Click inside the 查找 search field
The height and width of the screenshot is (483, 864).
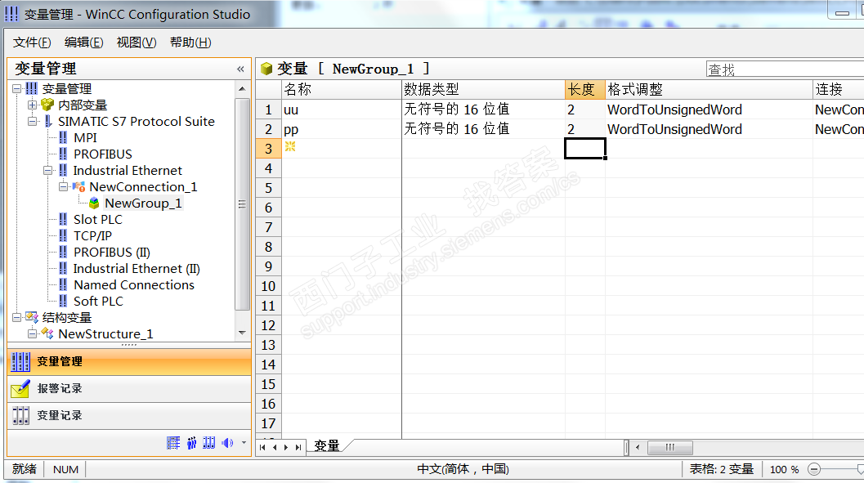(785, 69)
